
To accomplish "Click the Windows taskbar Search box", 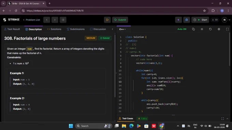I will tap(94, 126).
